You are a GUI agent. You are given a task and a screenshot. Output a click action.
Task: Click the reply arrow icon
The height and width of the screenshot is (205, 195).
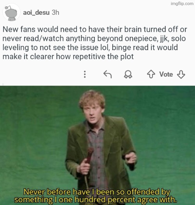pos(108,74)
